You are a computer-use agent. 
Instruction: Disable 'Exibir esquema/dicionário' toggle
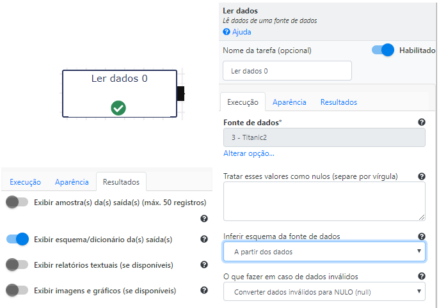coord(17,239)
